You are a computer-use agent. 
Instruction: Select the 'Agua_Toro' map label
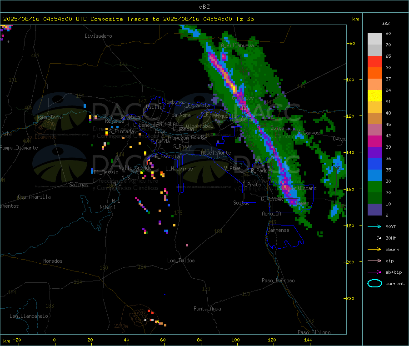pos(49,117)
